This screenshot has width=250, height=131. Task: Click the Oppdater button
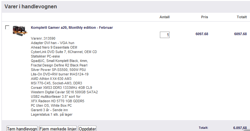pos(88,128)
